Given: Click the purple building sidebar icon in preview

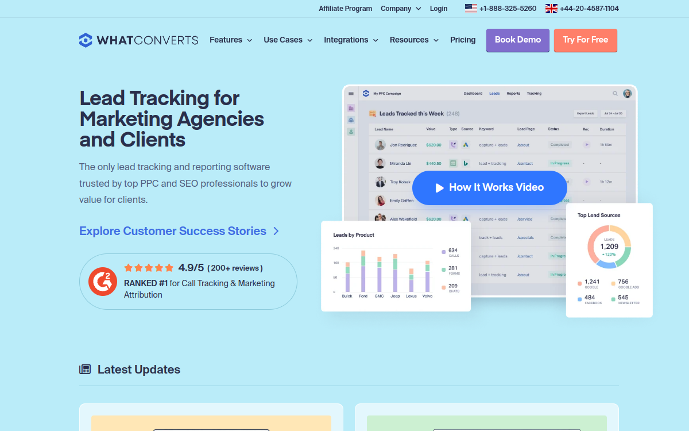Looking at the screenshot, I should click(x=351, y=108).
